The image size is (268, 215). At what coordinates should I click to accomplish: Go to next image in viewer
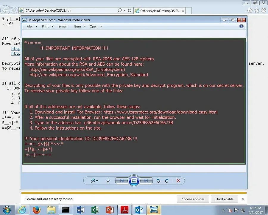[146, 181]
